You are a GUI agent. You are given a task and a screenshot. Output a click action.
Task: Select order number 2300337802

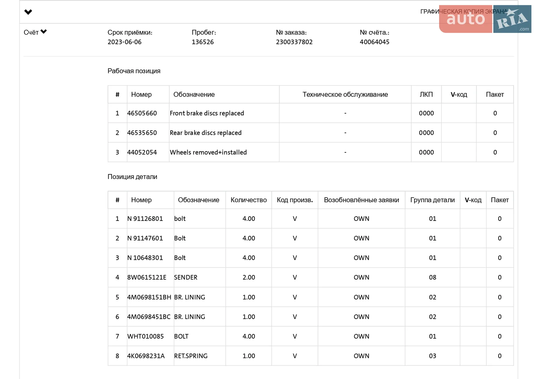click(x=294, y=42)
